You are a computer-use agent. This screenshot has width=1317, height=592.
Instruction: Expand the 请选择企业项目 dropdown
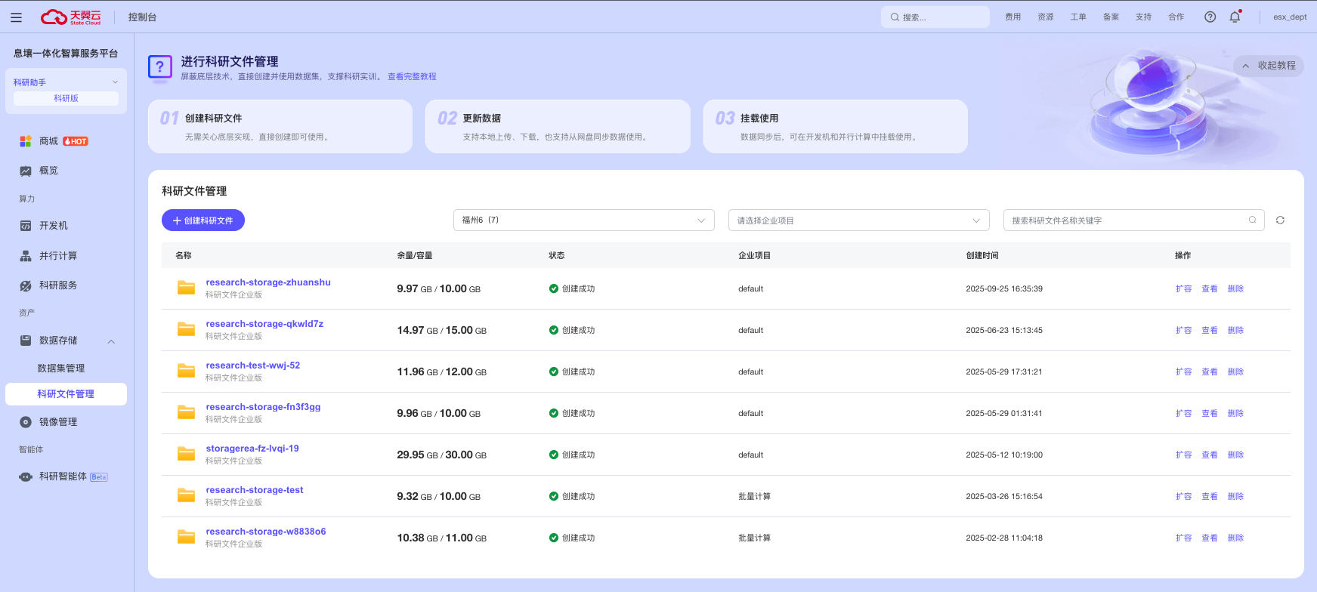tap(858, 220)
